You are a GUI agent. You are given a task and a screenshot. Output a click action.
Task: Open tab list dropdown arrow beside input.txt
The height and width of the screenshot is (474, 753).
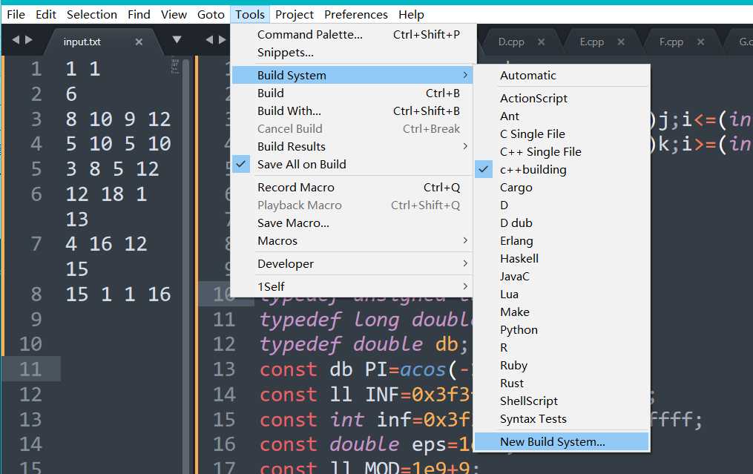coord(177,39)
